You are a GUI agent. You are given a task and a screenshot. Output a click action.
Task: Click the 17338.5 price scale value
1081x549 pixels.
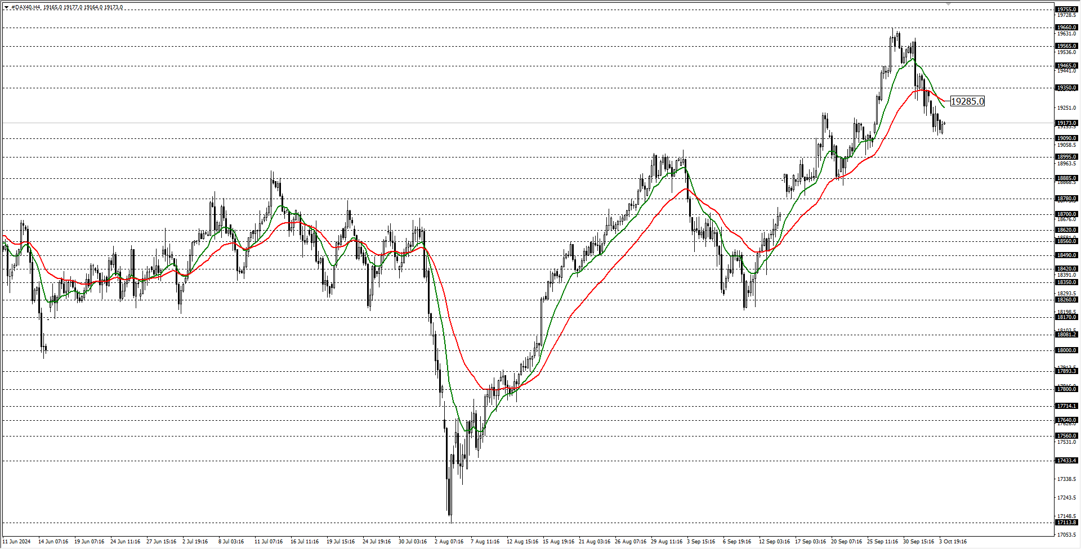click(1066, 479)
